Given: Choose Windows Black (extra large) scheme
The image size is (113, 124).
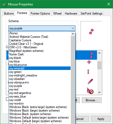Looking at the screenshot, I should pyautogui.click(x=40, y=107).
